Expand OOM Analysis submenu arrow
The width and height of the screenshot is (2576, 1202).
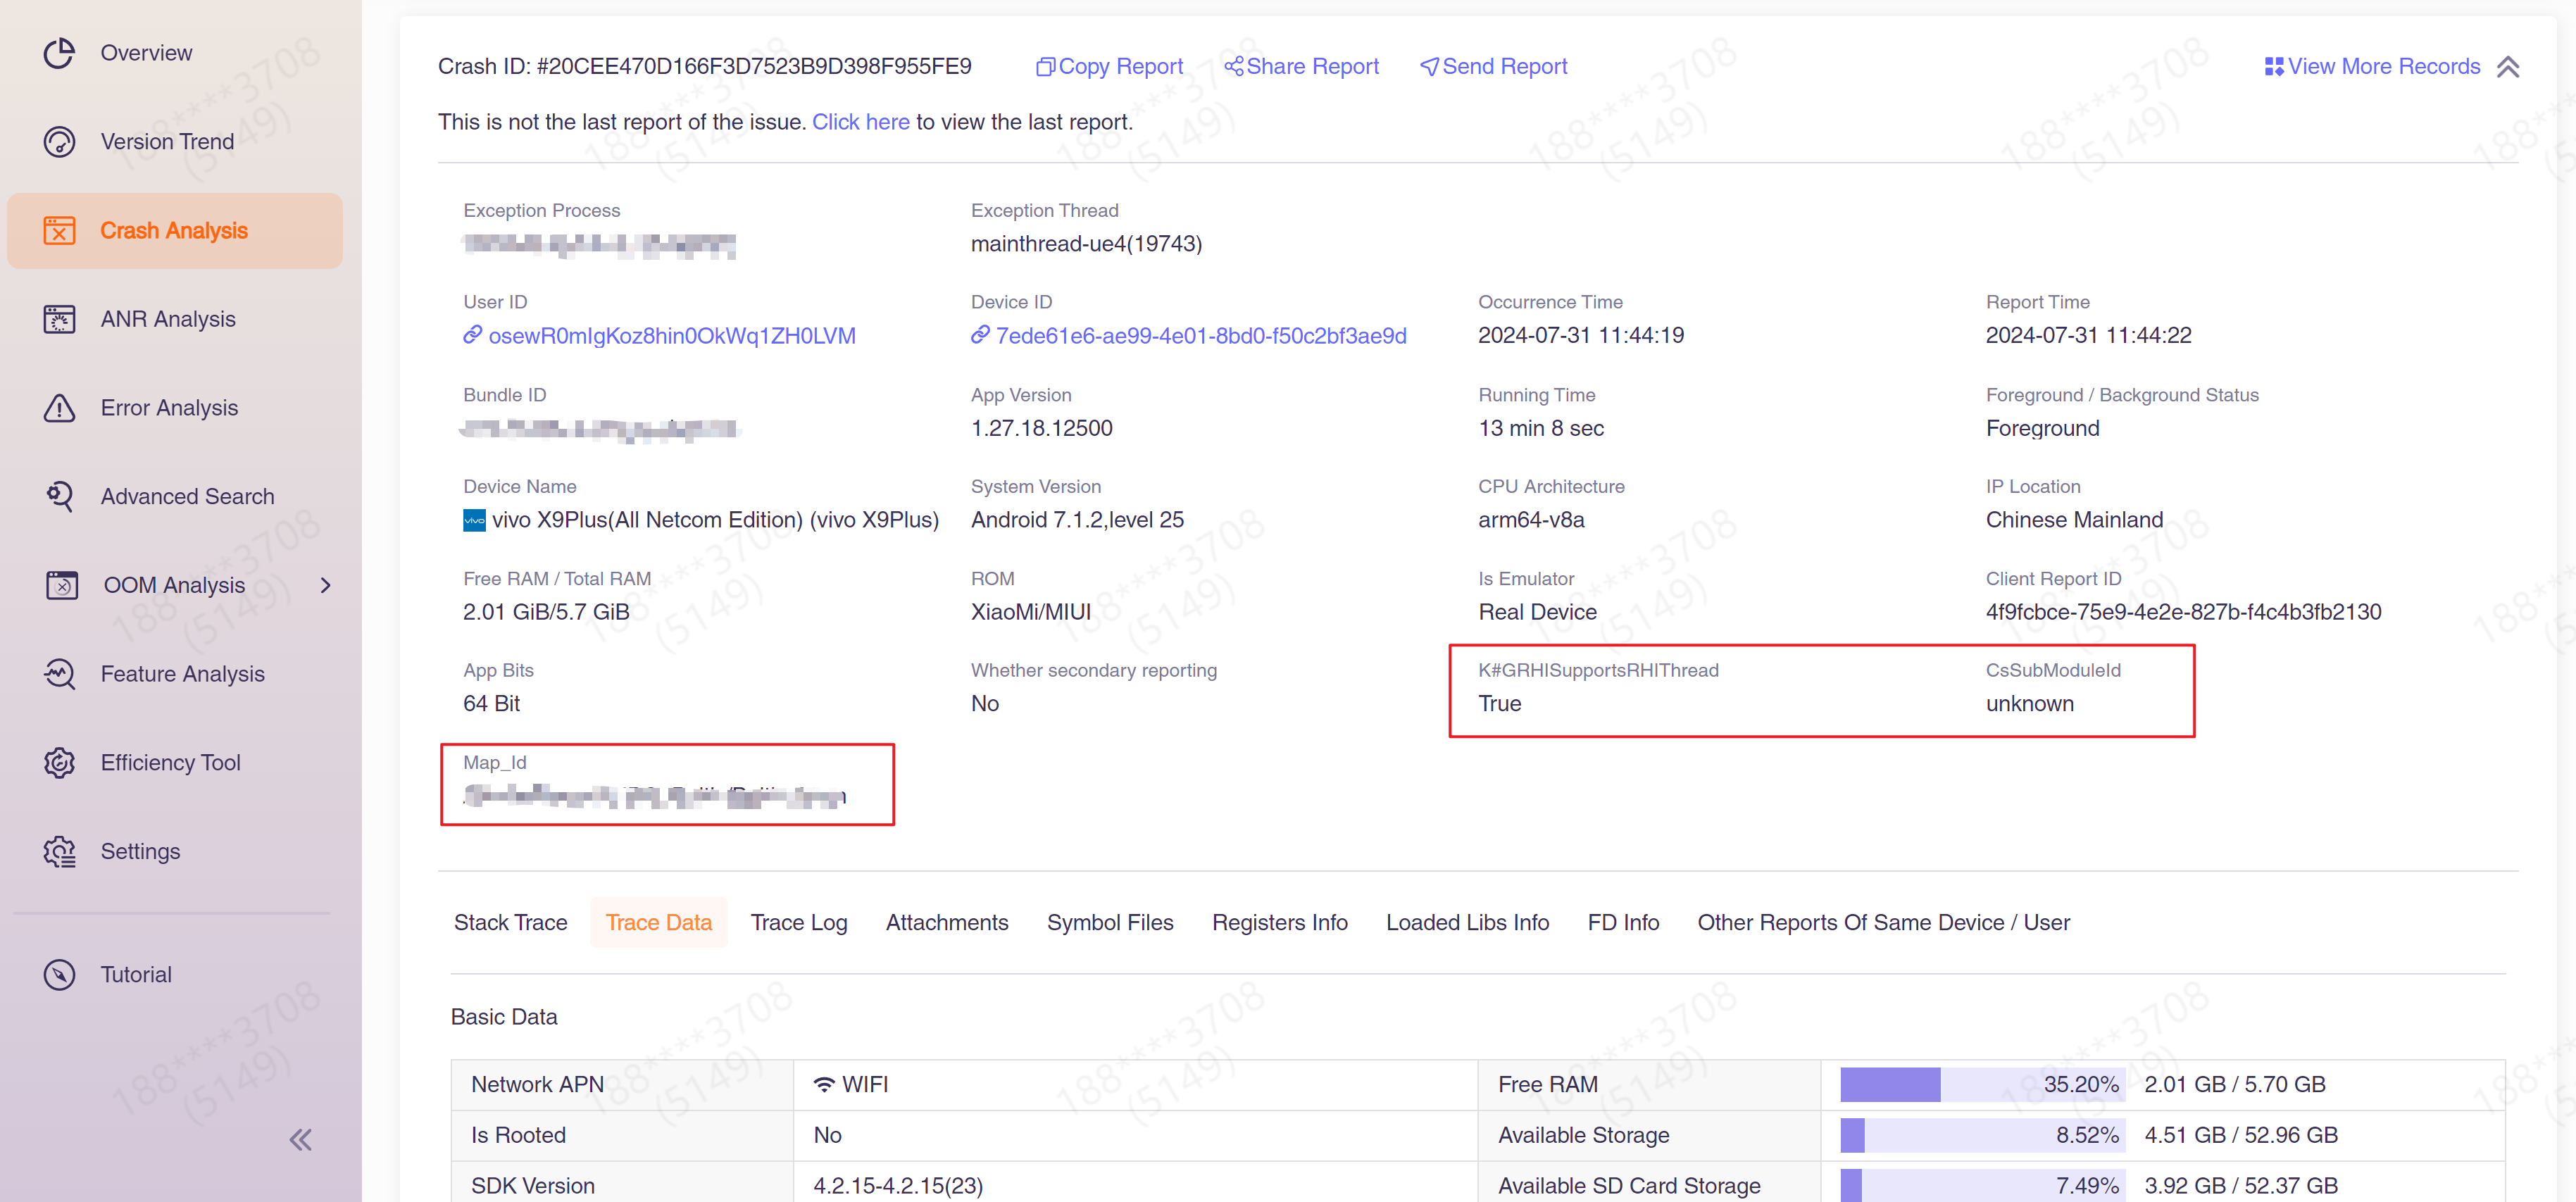325,585
